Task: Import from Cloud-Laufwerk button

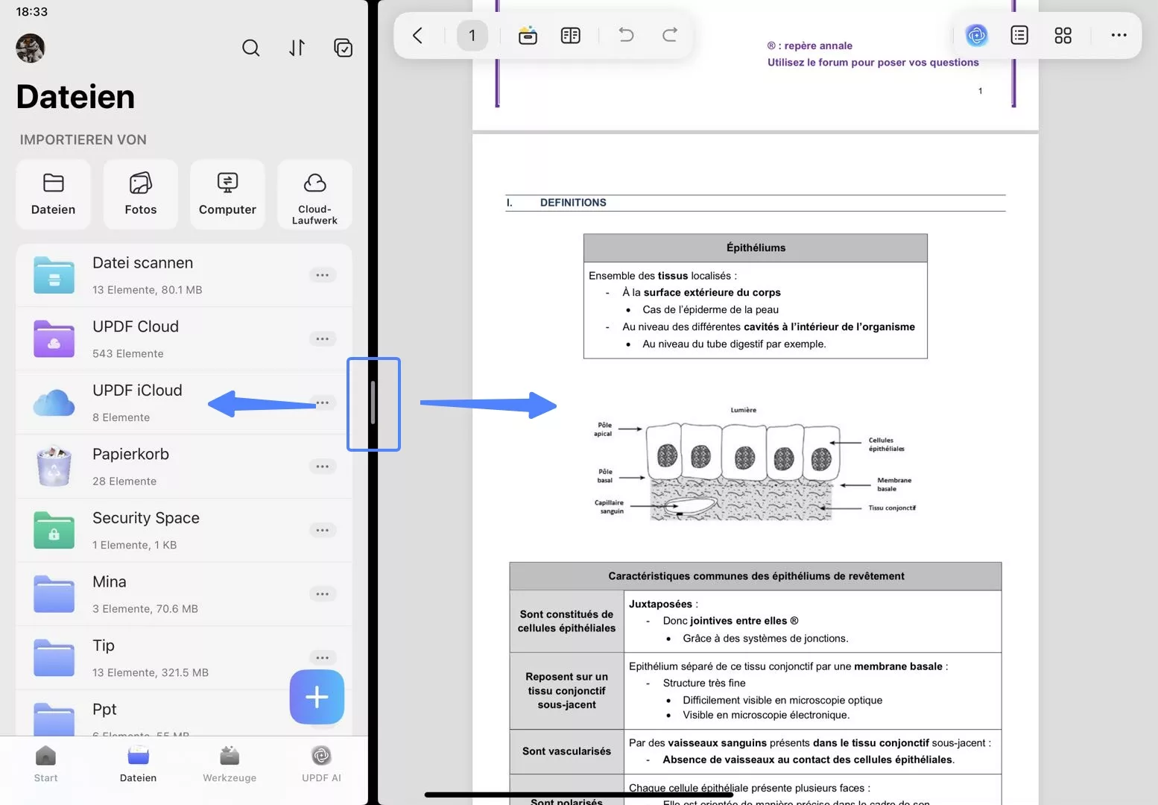Action: tap(314, 194)
